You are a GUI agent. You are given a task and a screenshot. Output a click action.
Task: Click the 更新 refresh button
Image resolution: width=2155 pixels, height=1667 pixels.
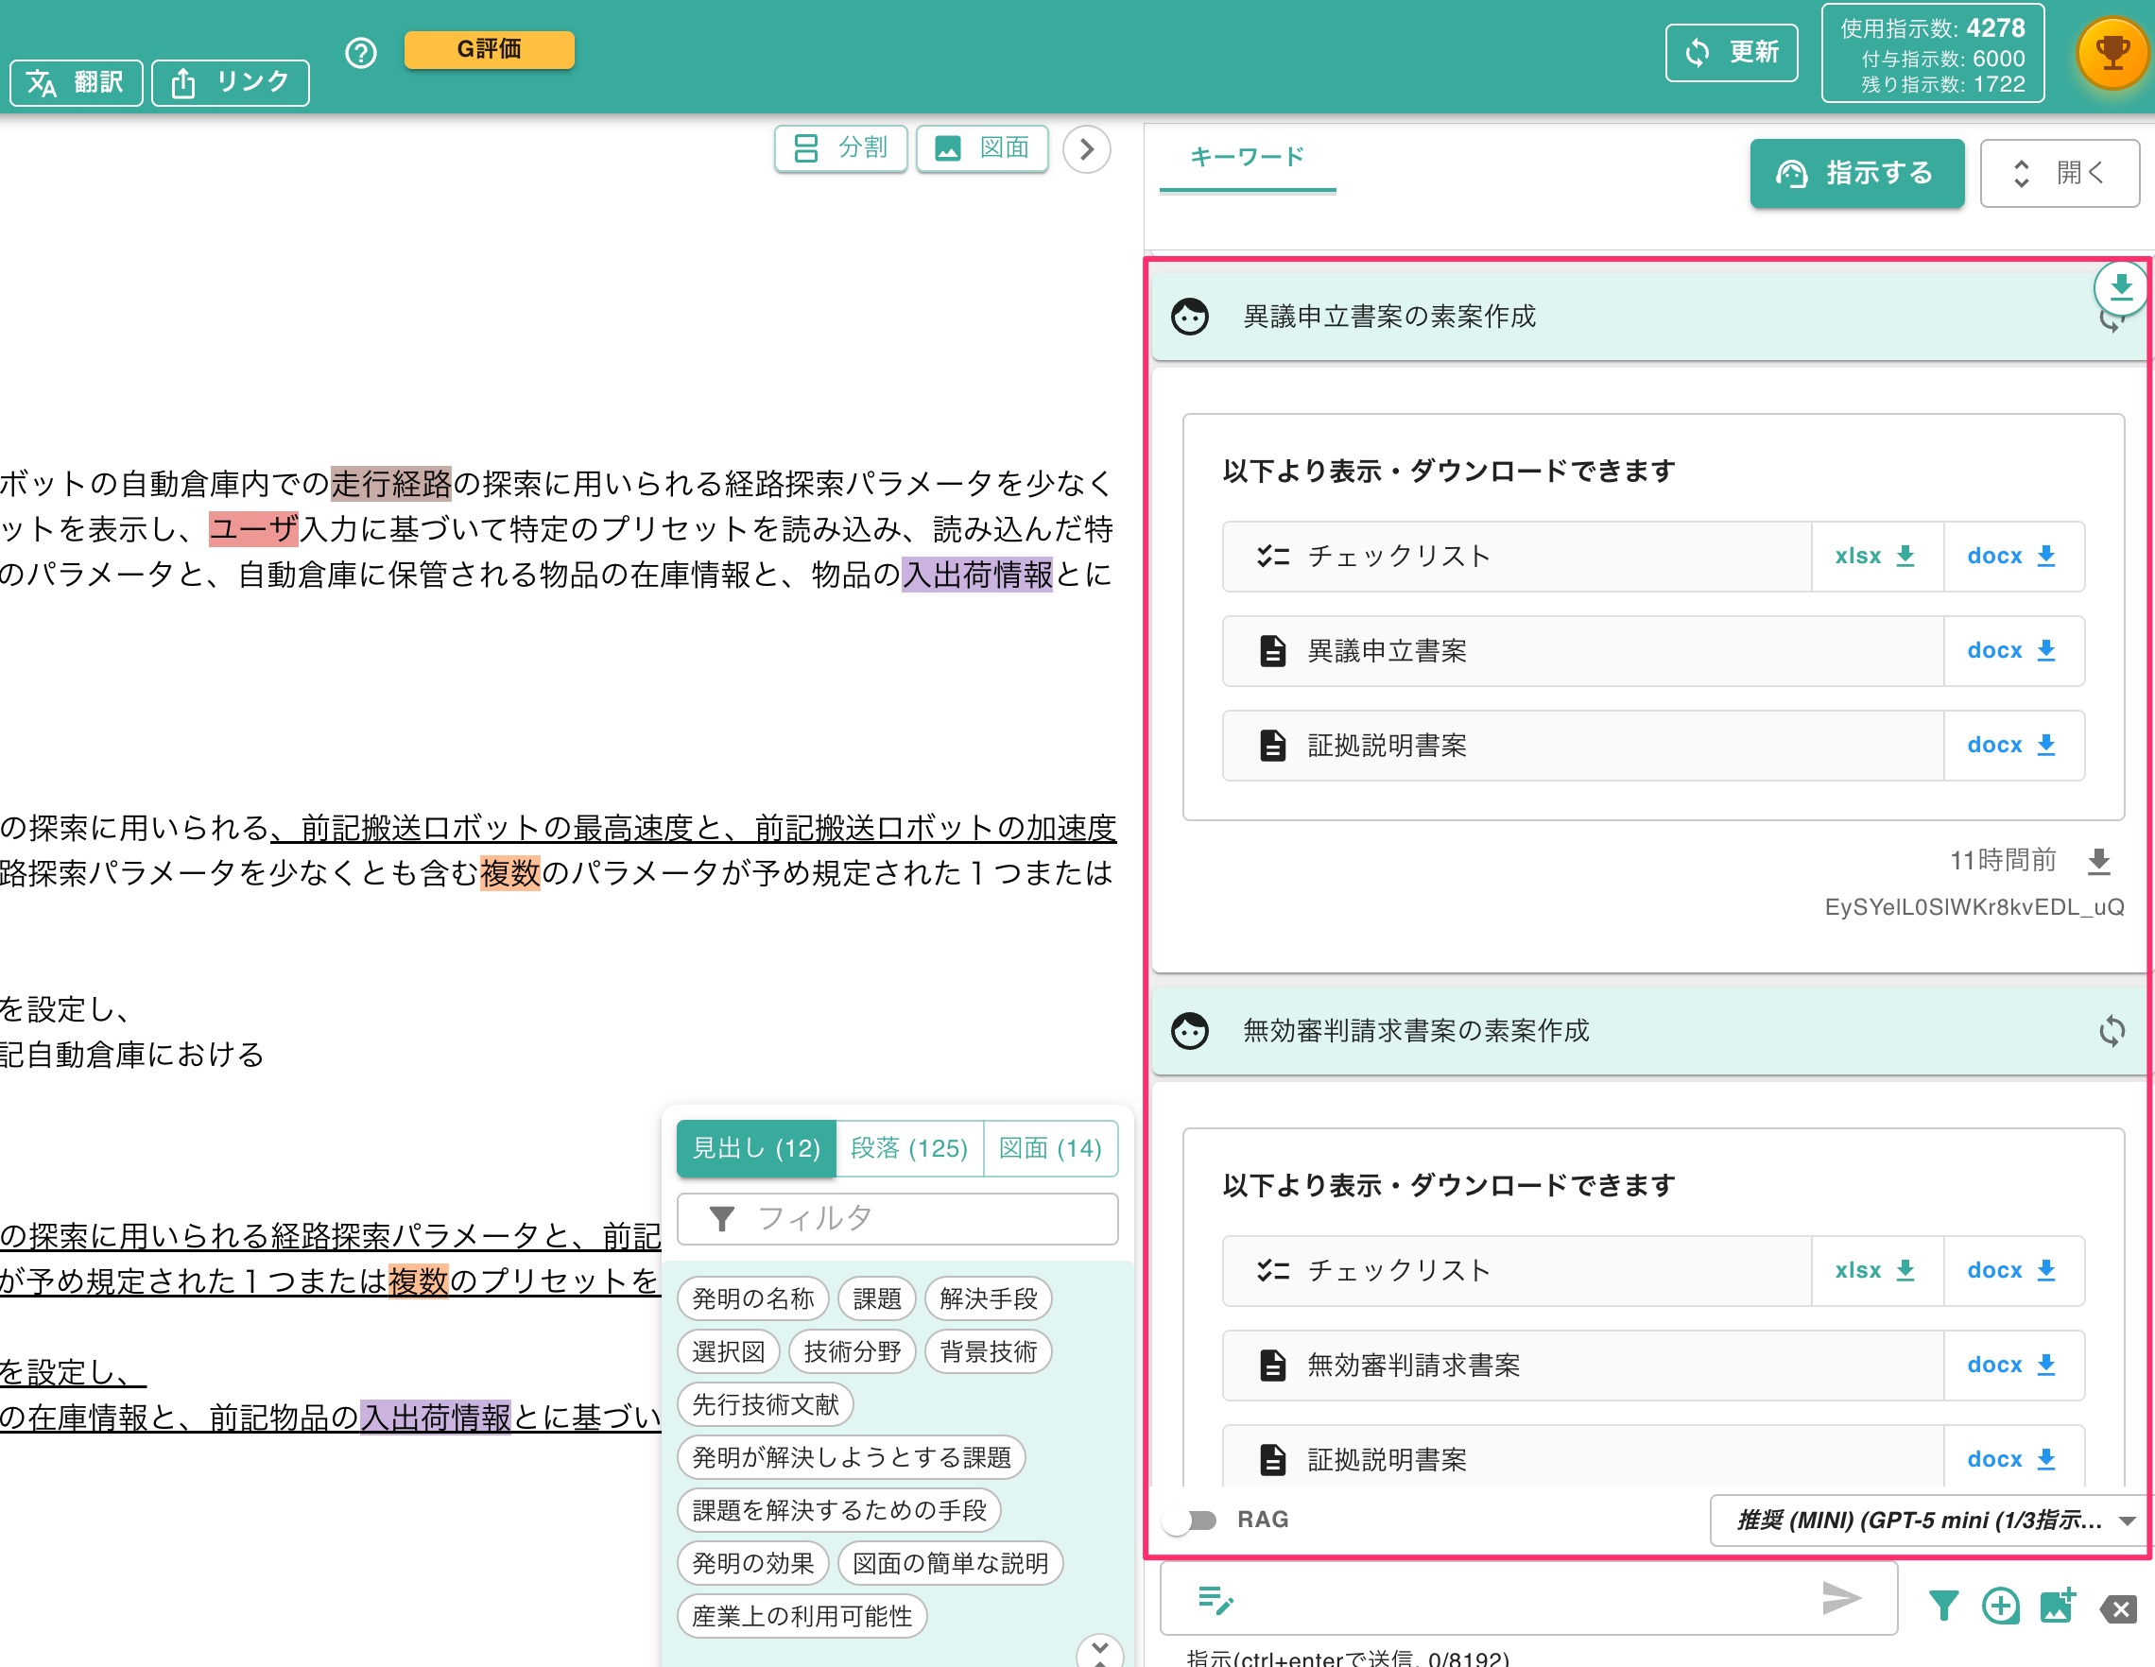click(1732, 52)
